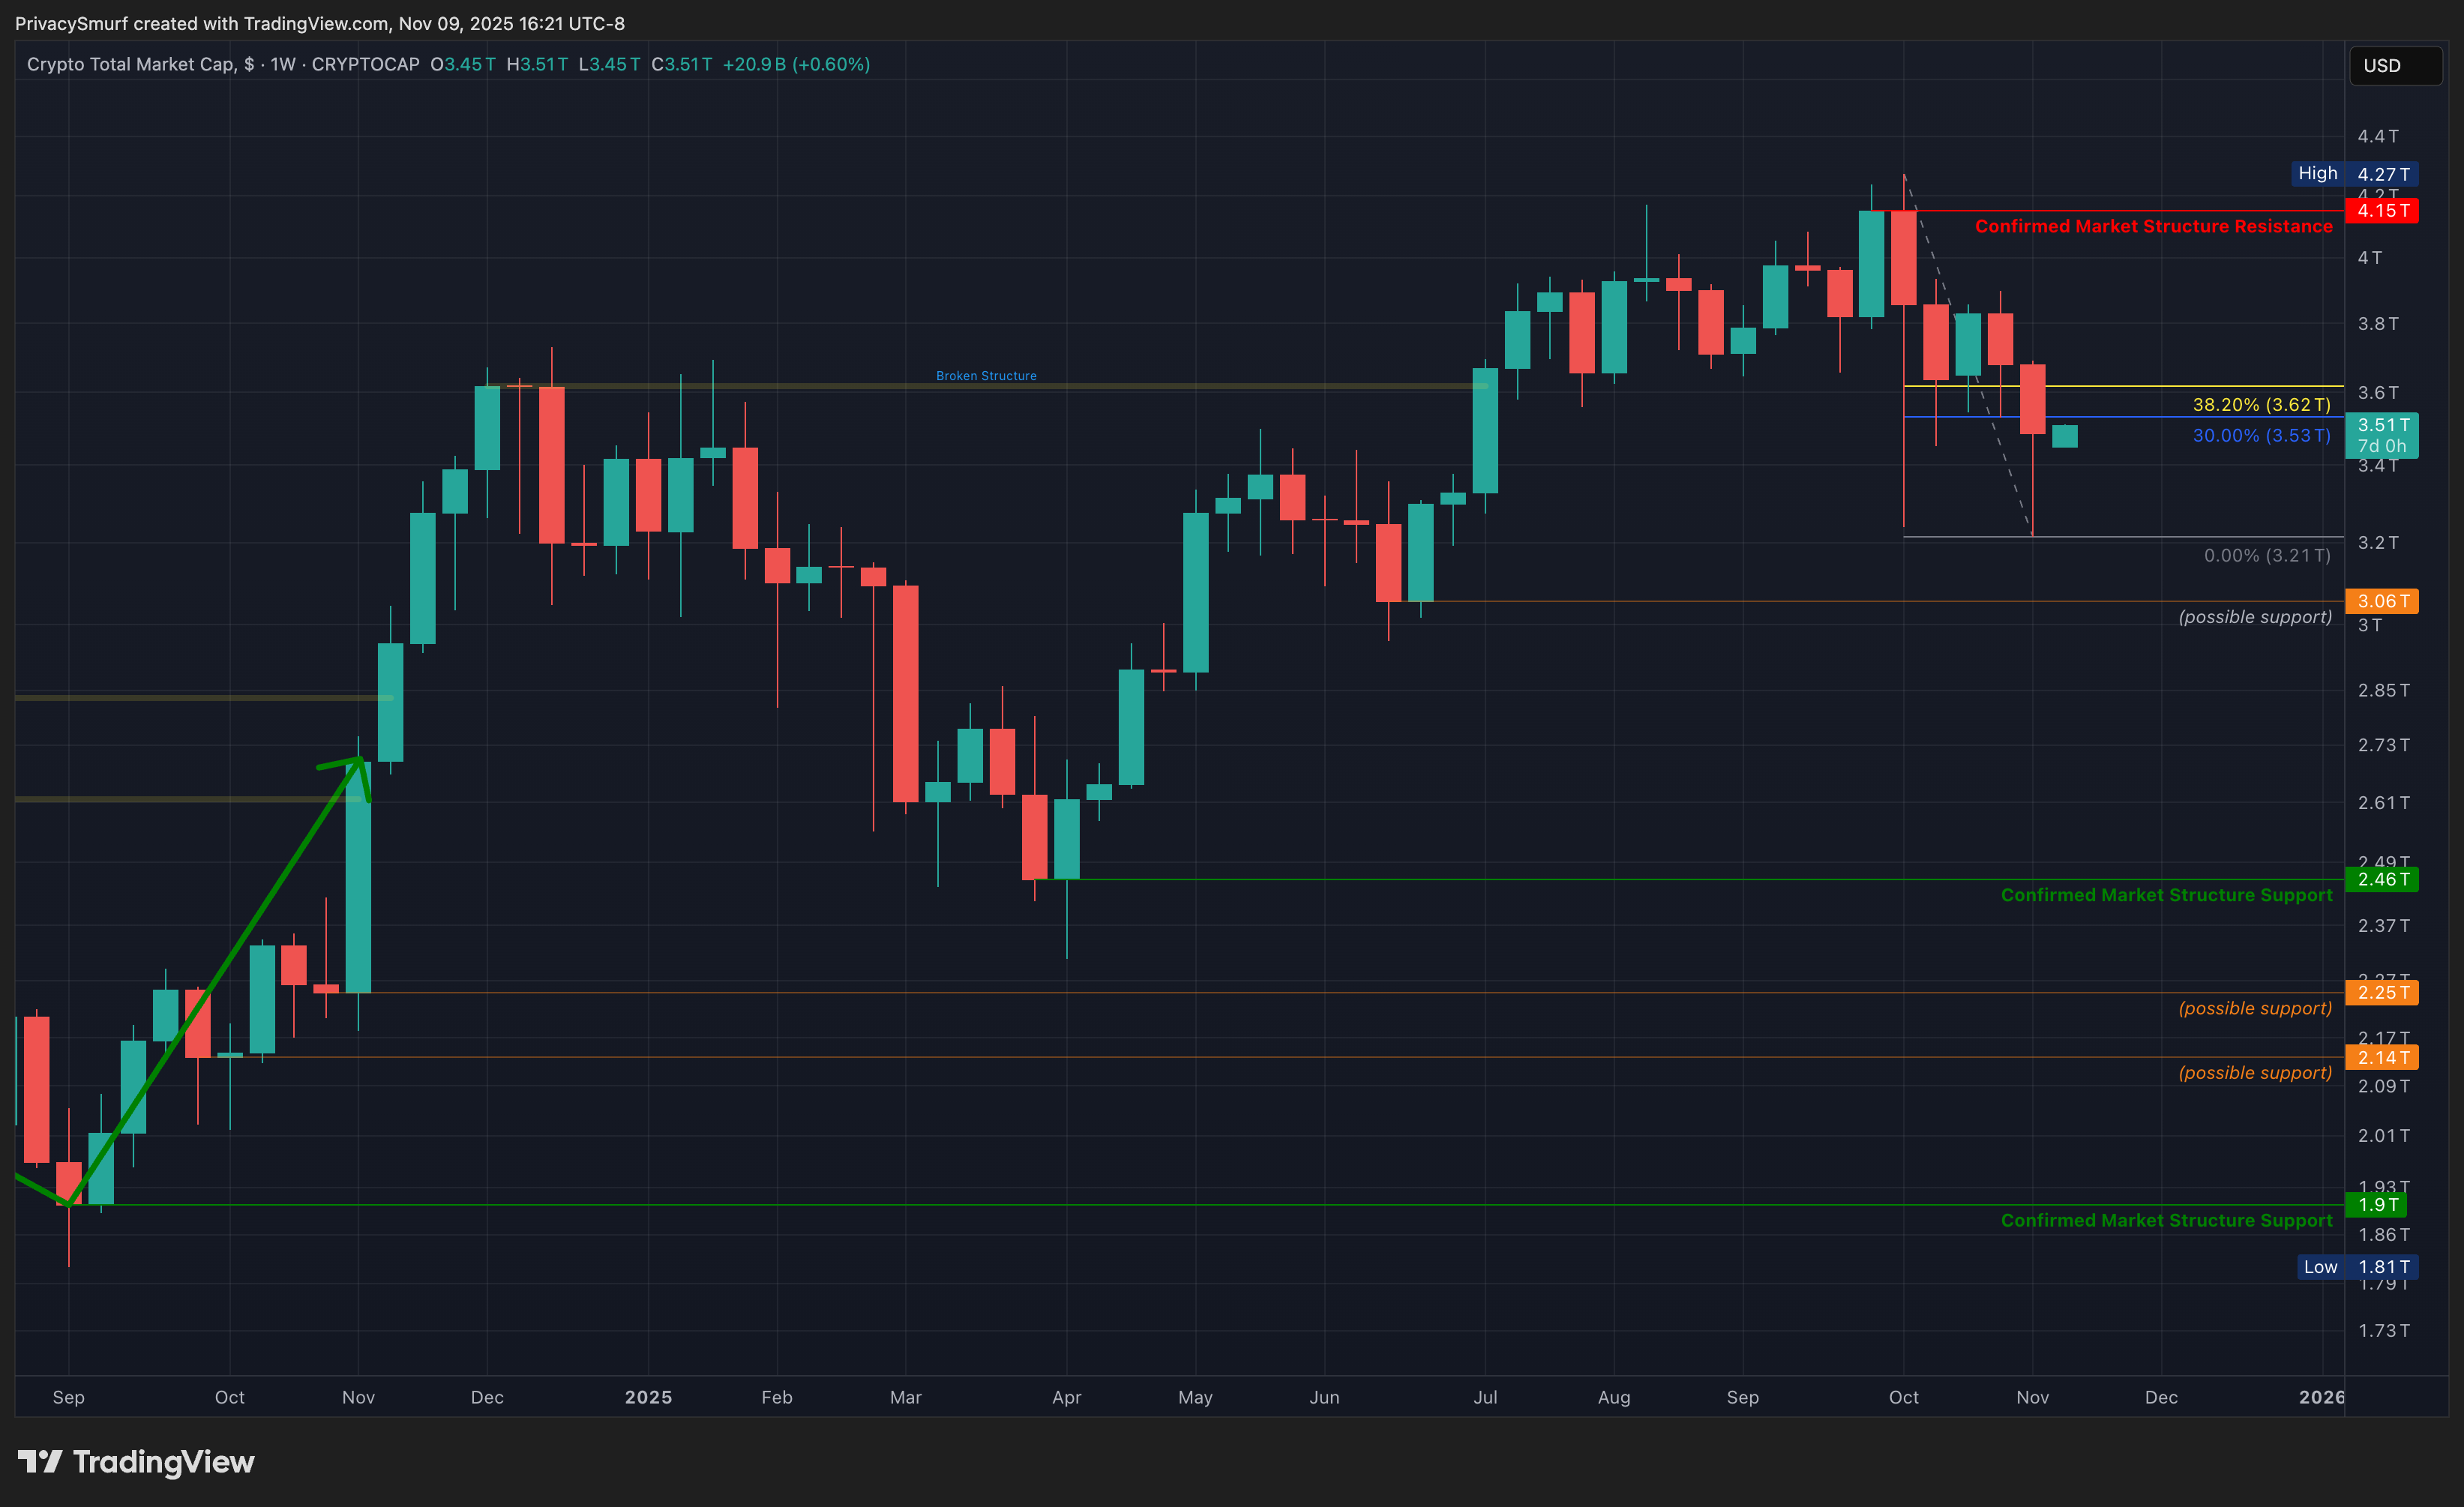This screenshot has width=2464, height=1507.
Task: Click the Crypto Total Market Cap title
Action: pyautogui.click(x=131, y=64)
